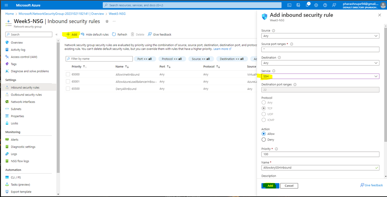Click Hide default rules
The width and height of the screenshot is (387, 197).
pyautogui.click(x=95, y=35)
